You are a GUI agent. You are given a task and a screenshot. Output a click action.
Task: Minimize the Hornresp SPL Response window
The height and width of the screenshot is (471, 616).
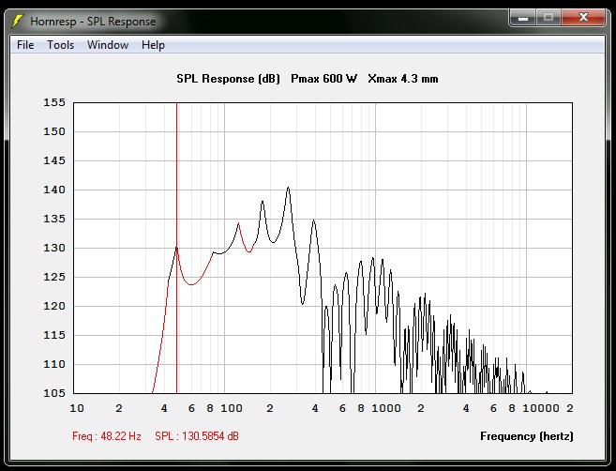pyautogui.click(x=523, y=18)
